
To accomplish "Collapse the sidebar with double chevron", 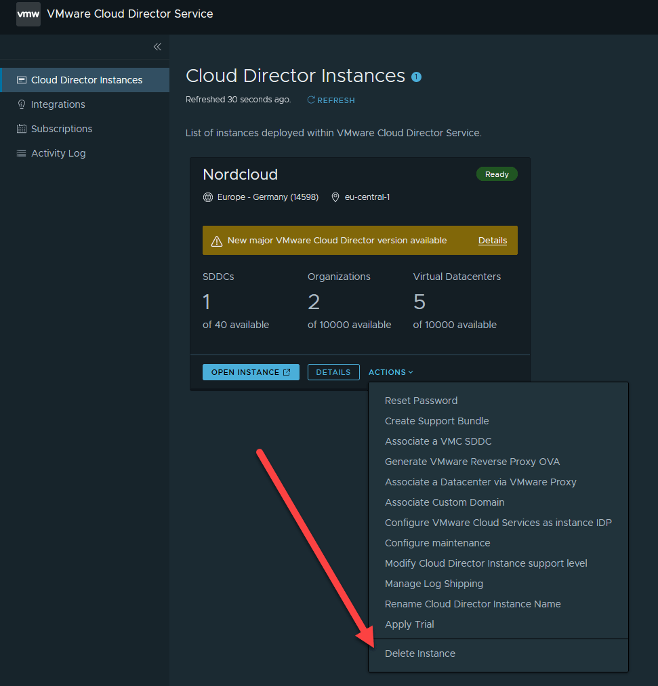I will click(157, 47).
